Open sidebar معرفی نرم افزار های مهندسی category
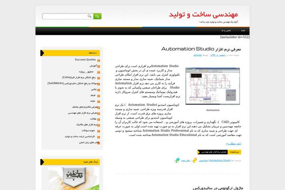This screenshot has width=285, height=190. (83, 113)
